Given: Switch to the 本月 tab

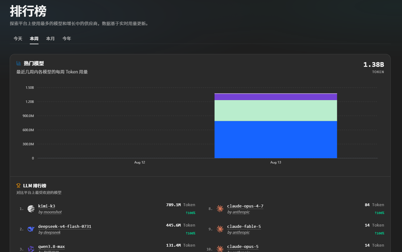Looking at the screenshot, I should [x=50, y=39].
